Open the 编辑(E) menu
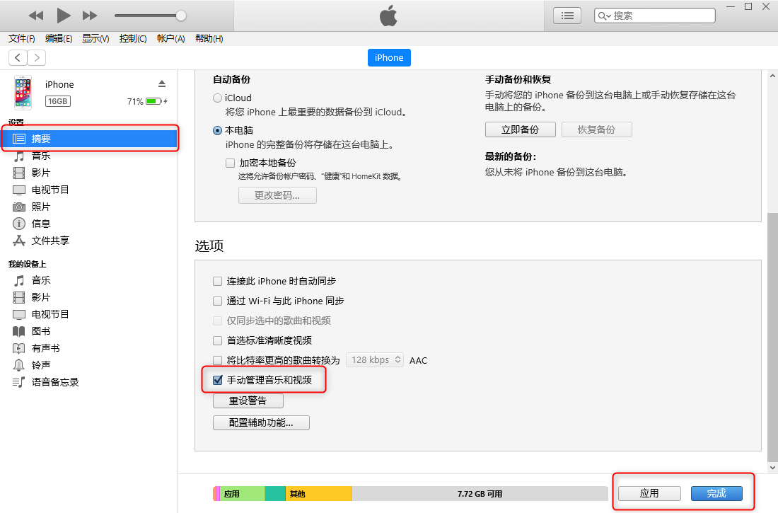 click(59, 39)
